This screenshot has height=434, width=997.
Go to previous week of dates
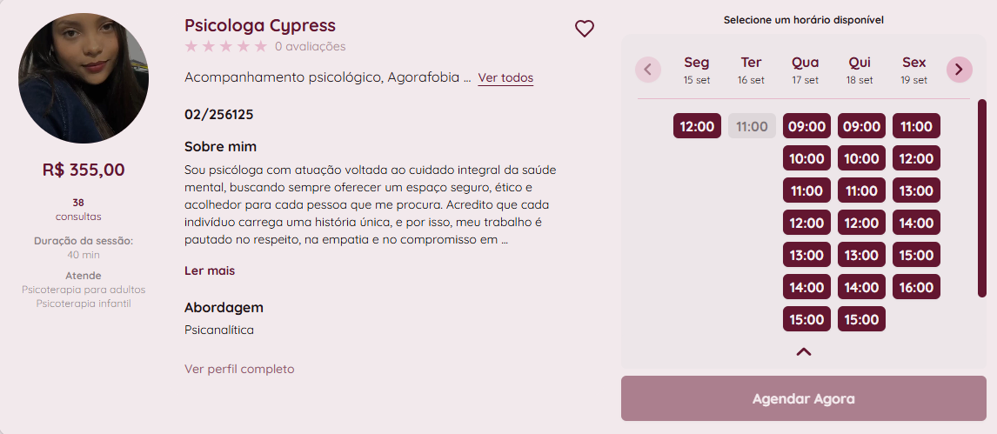(648, 70)
